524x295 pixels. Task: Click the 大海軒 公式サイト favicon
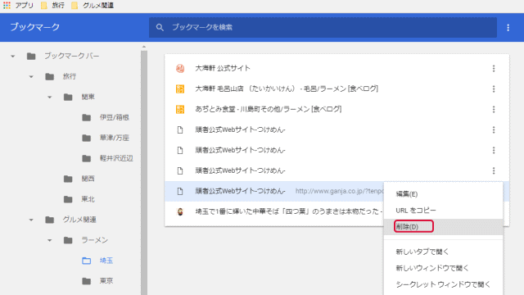[180, 69]
